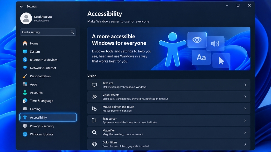Click the Local Account profile avatar
This screenshot has width=271, height=152.
[x=26, y=18]
